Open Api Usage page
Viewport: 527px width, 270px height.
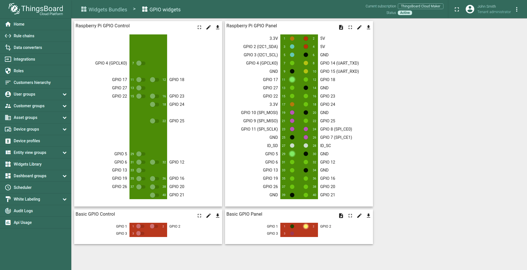(x=36, y=222)
